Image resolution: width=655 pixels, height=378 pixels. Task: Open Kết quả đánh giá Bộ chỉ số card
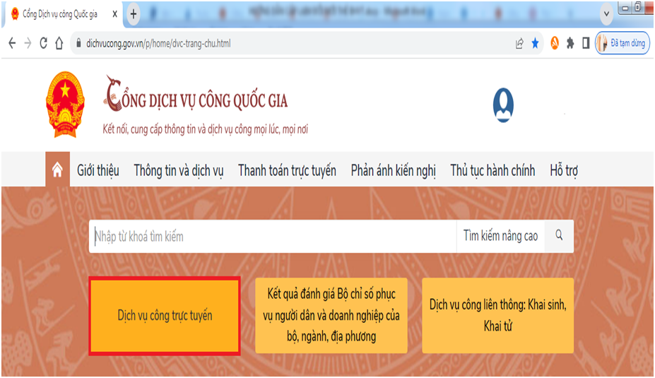point(331,315)
